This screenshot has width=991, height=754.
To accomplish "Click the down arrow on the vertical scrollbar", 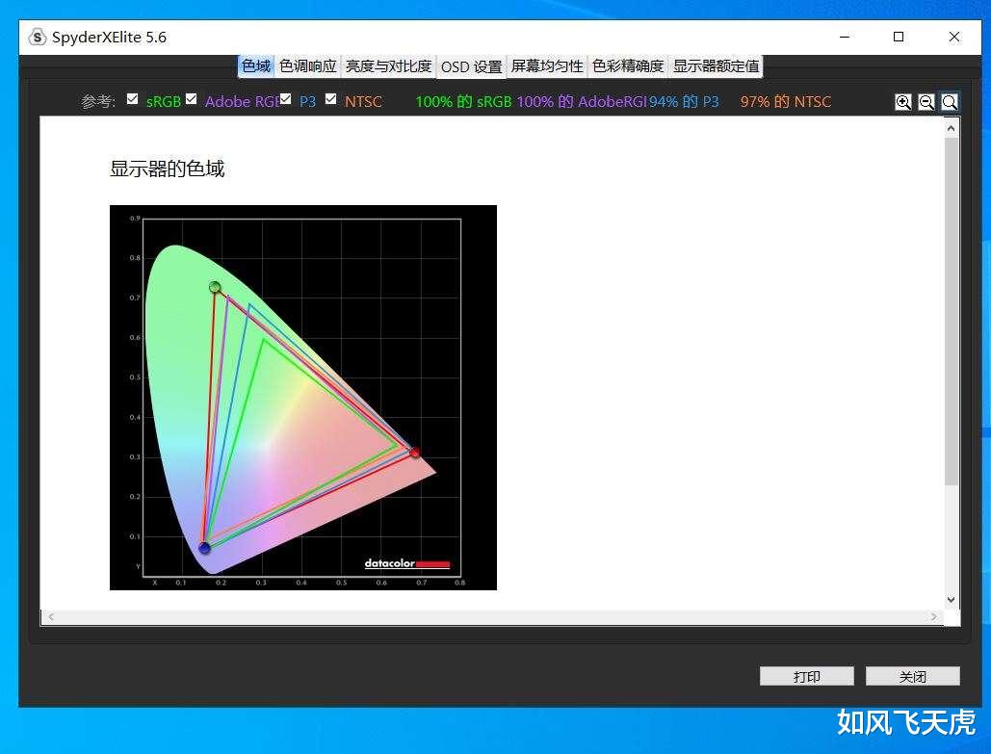I will [x=951, y=599].
